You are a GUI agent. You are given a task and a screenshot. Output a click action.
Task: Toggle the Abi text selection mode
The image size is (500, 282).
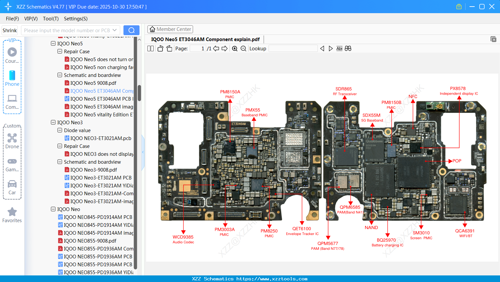point(339,48)
